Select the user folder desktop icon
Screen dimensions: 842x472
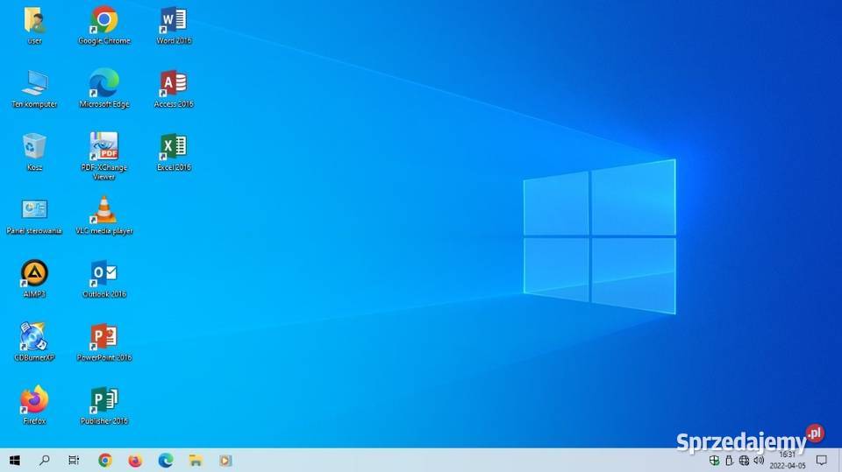(x=34, y=25)
